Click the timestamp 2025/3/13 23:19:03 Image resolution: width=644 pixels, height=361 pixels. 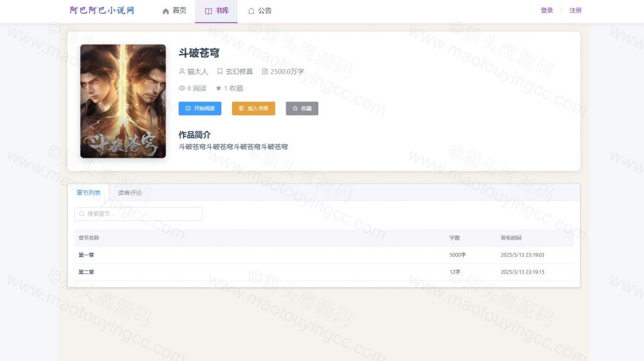point(523,255)
